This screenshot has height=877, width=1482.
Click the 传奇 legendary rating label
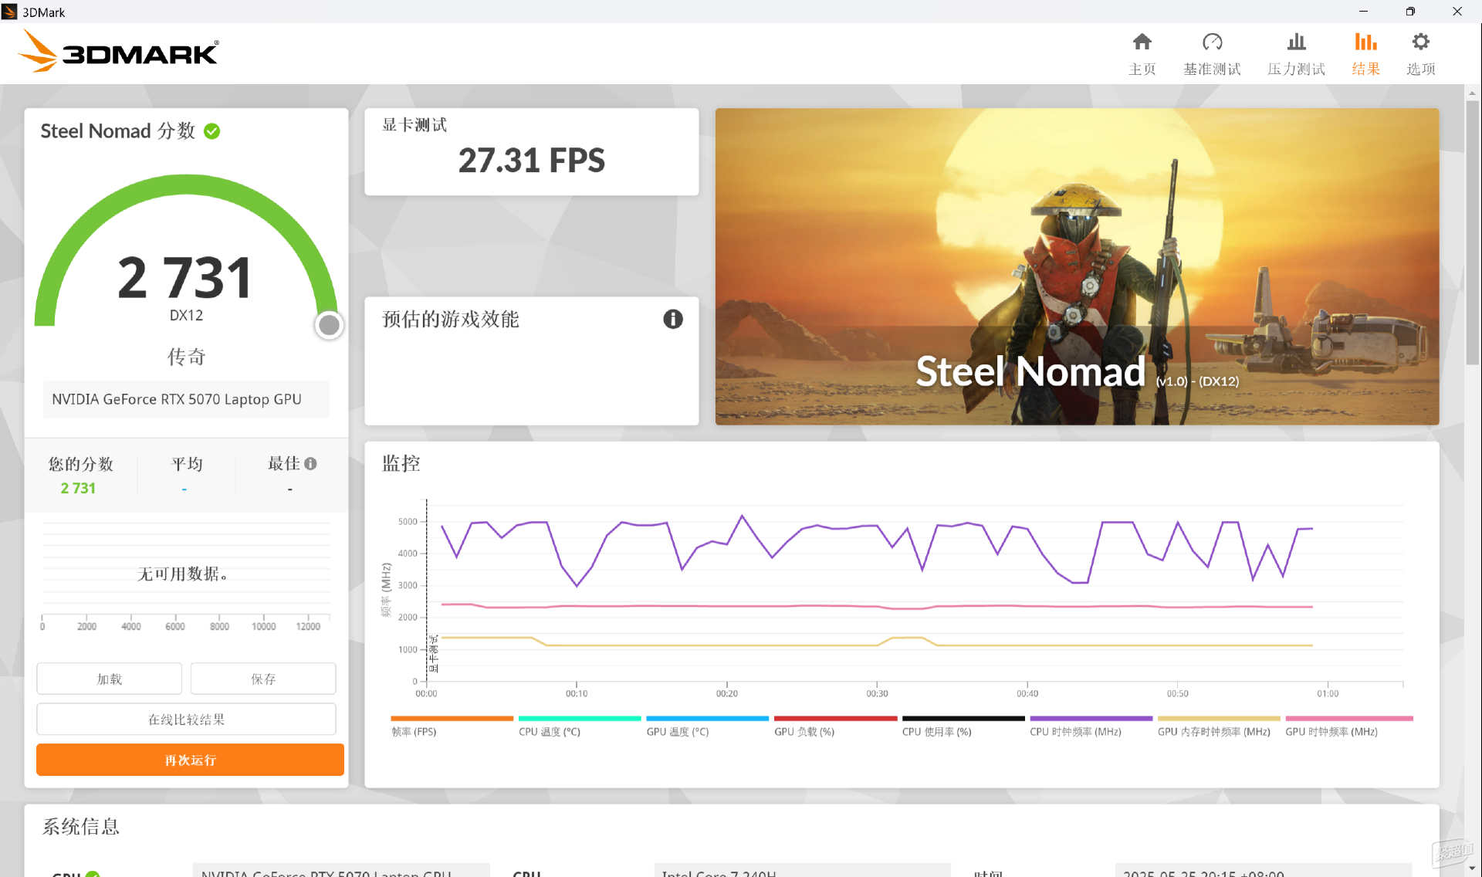pyautogui.click(x=187, y=357)
